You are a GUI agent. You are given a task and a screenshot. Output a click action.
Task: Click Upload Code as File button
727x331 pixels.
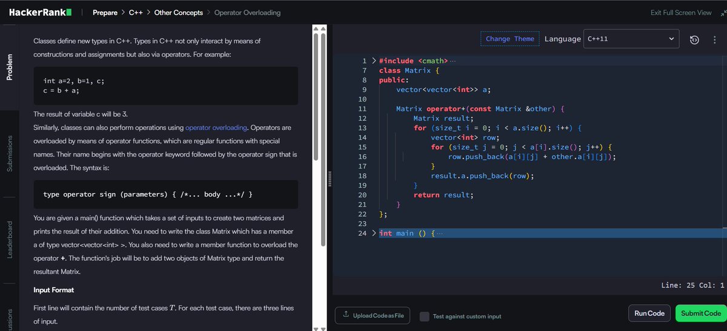tap(373, 315)
